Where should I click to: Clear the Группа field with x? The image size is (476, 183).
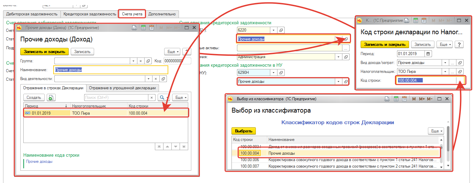140,61
